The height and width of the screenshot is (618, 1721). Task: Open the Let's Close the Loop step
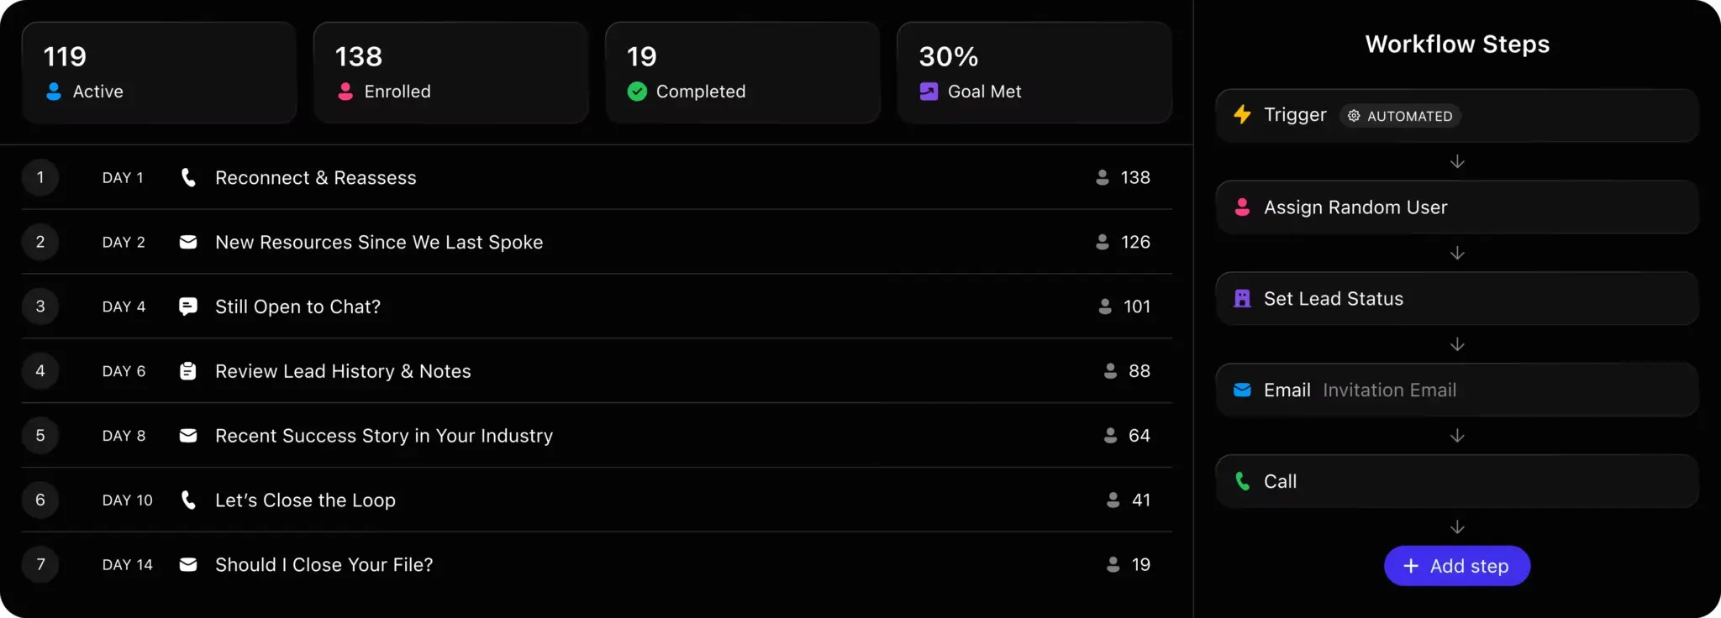click(x=305, y=500)
